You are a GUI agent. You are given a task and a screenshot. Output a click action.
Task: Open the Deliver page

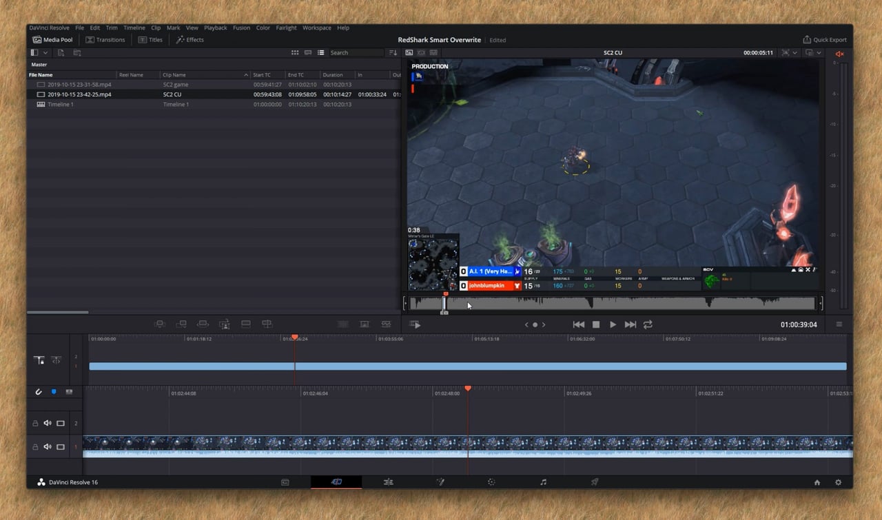(x=594, y=482)
